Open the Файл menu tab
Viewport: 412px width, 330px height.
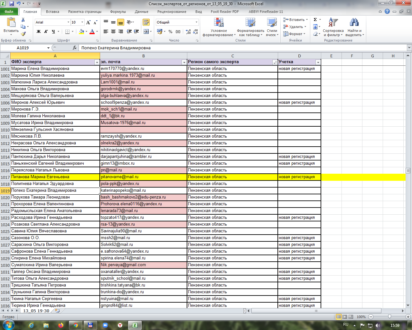click(9, 12)
